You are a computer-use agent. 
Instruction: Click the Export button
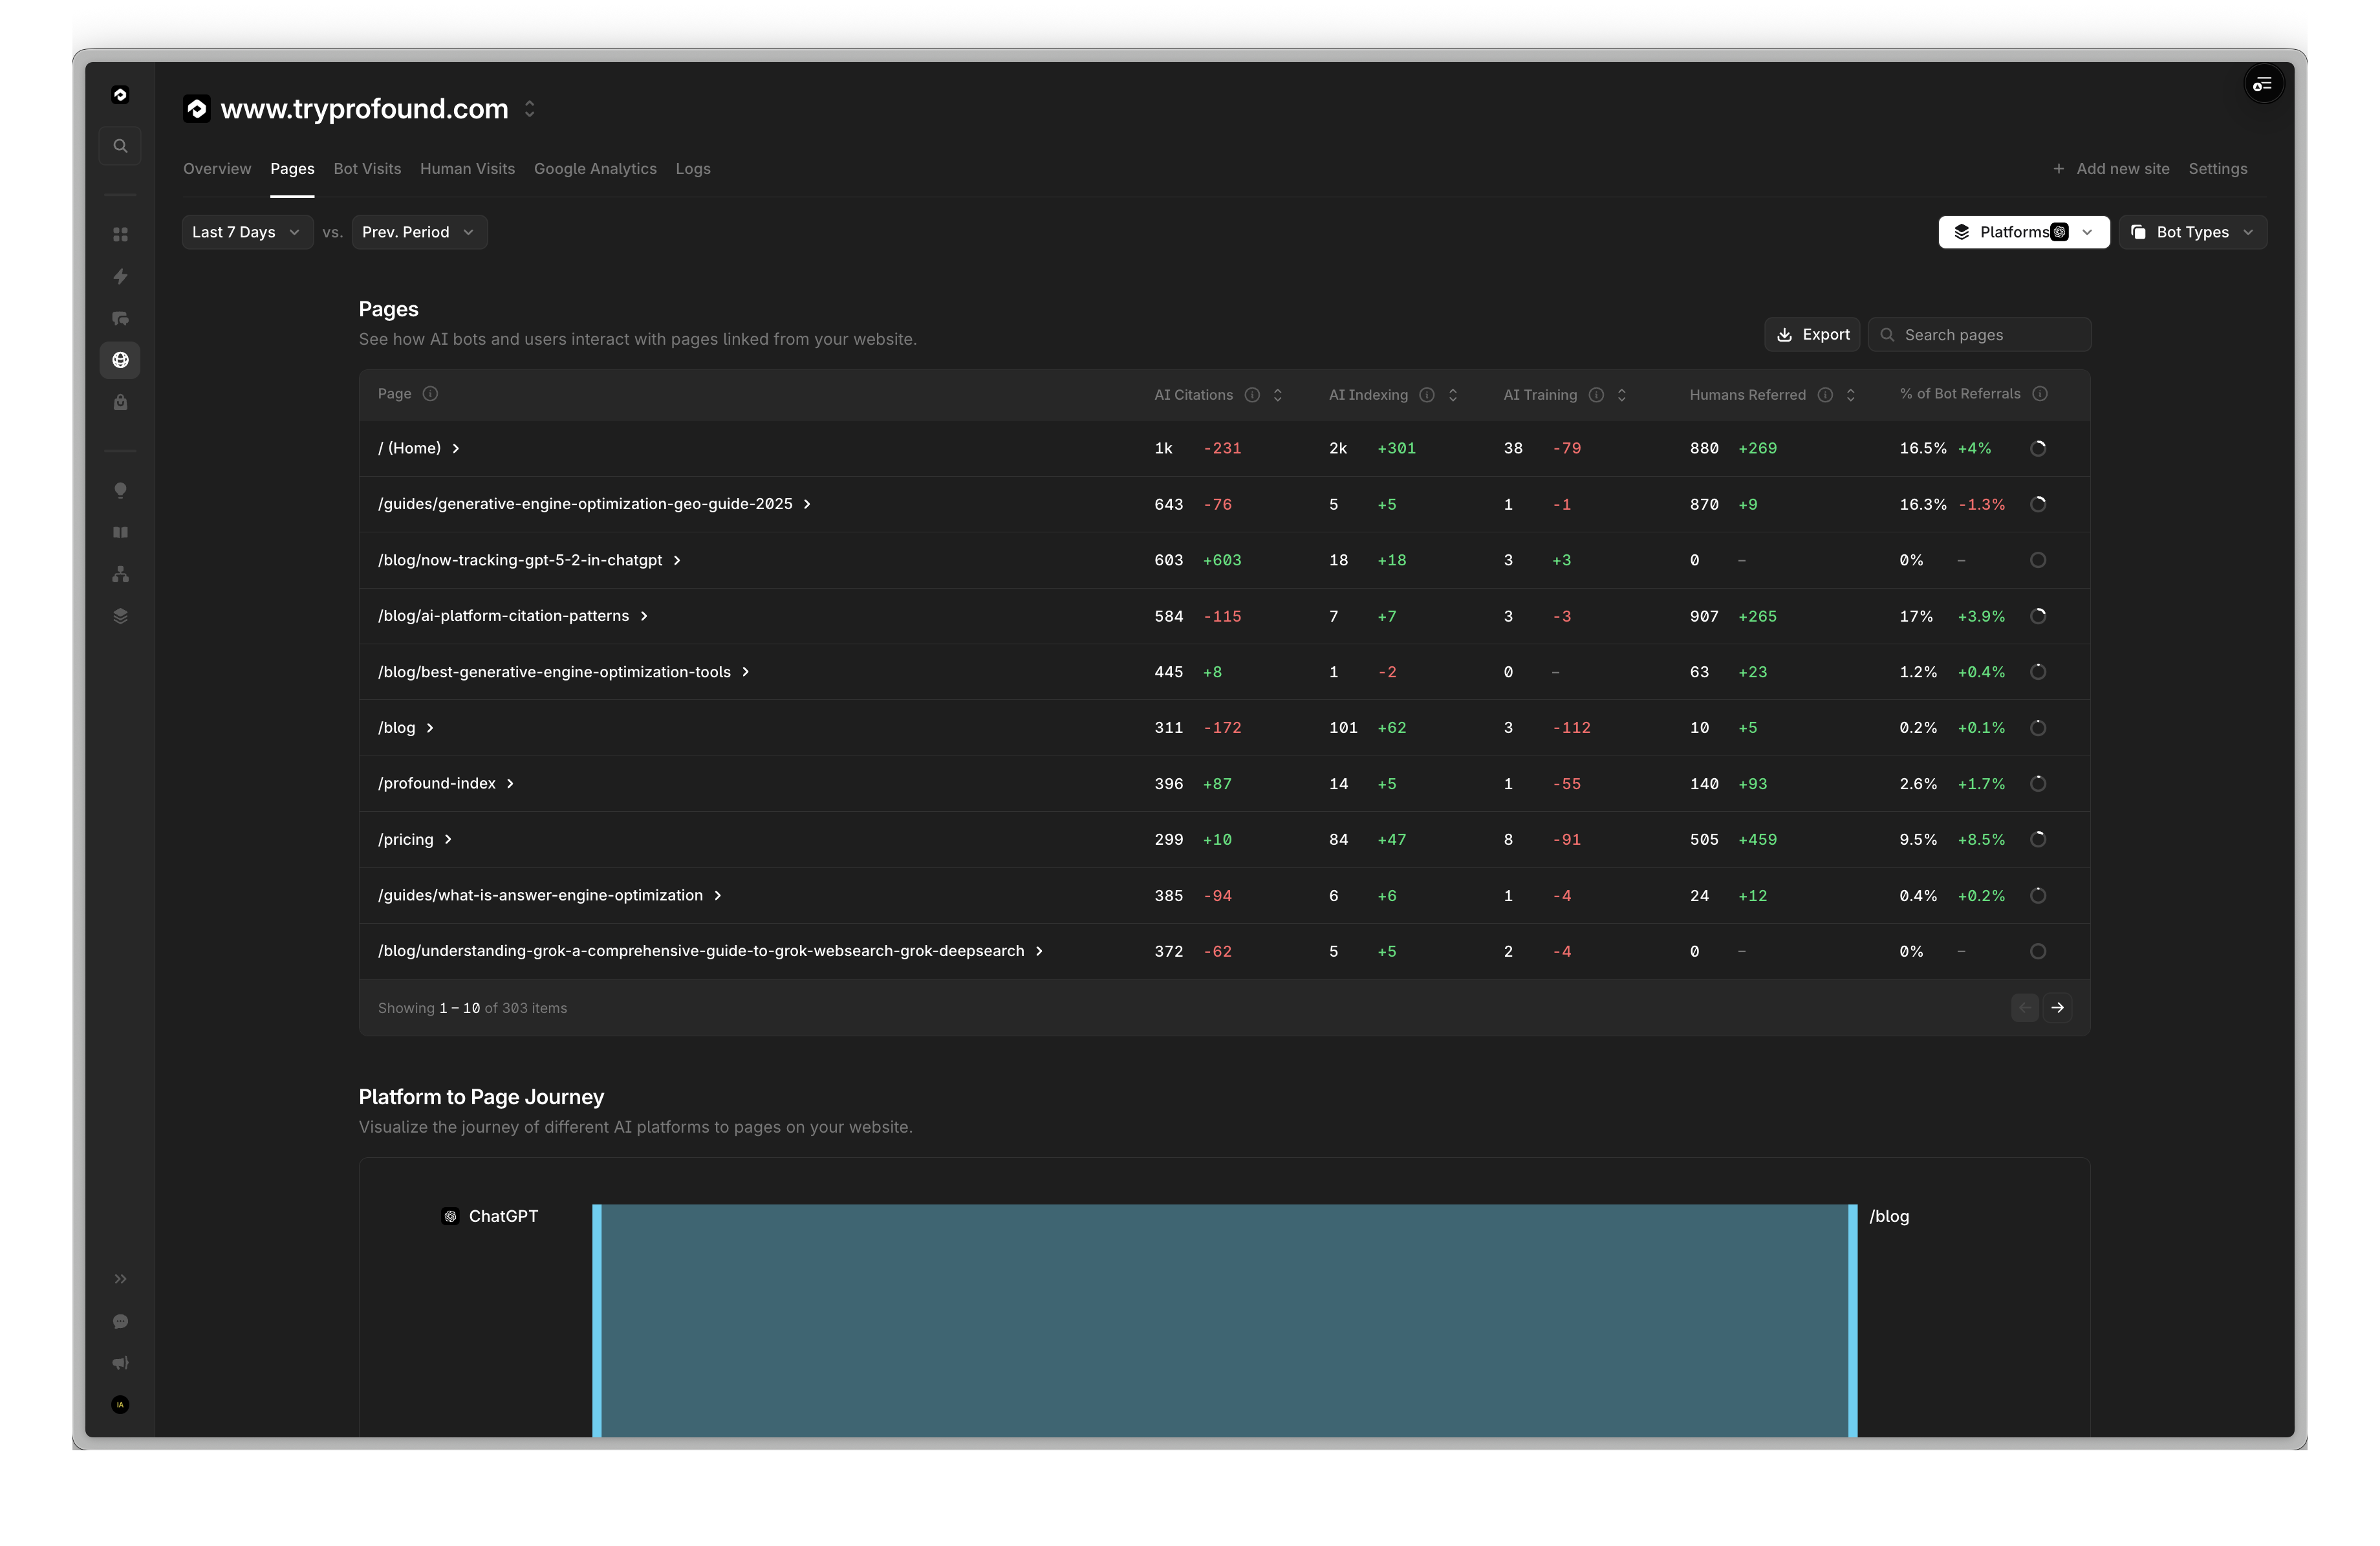1812,335
